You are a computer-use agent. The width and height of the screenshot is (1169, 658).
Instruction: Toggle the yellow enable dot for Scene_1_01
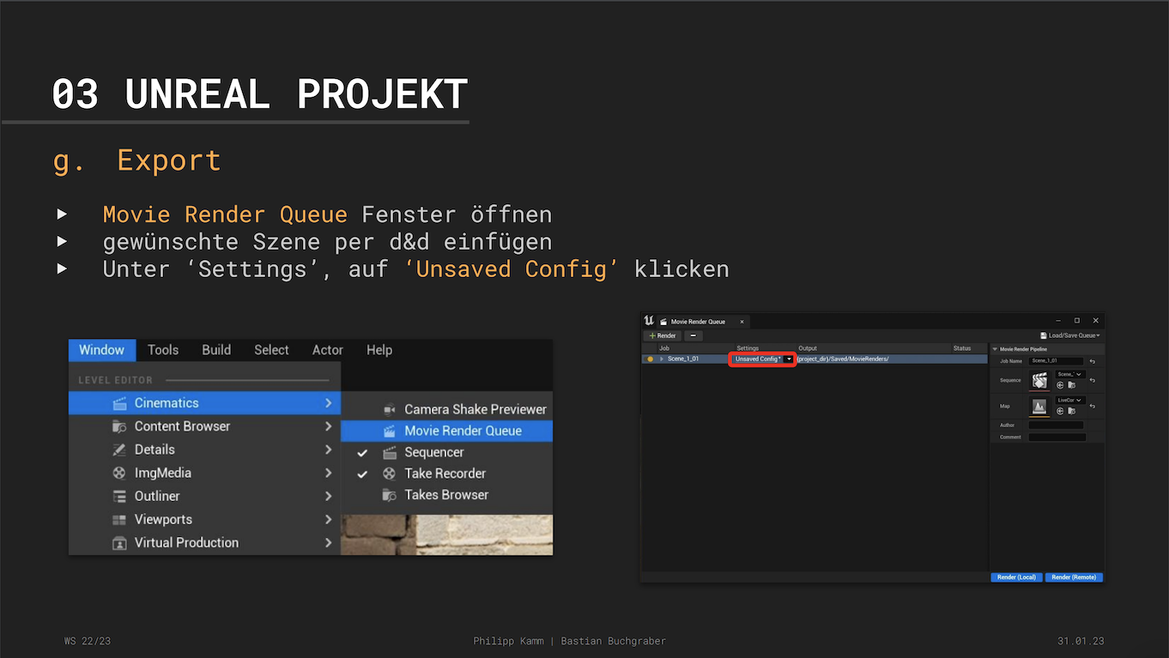pos(650,359)
